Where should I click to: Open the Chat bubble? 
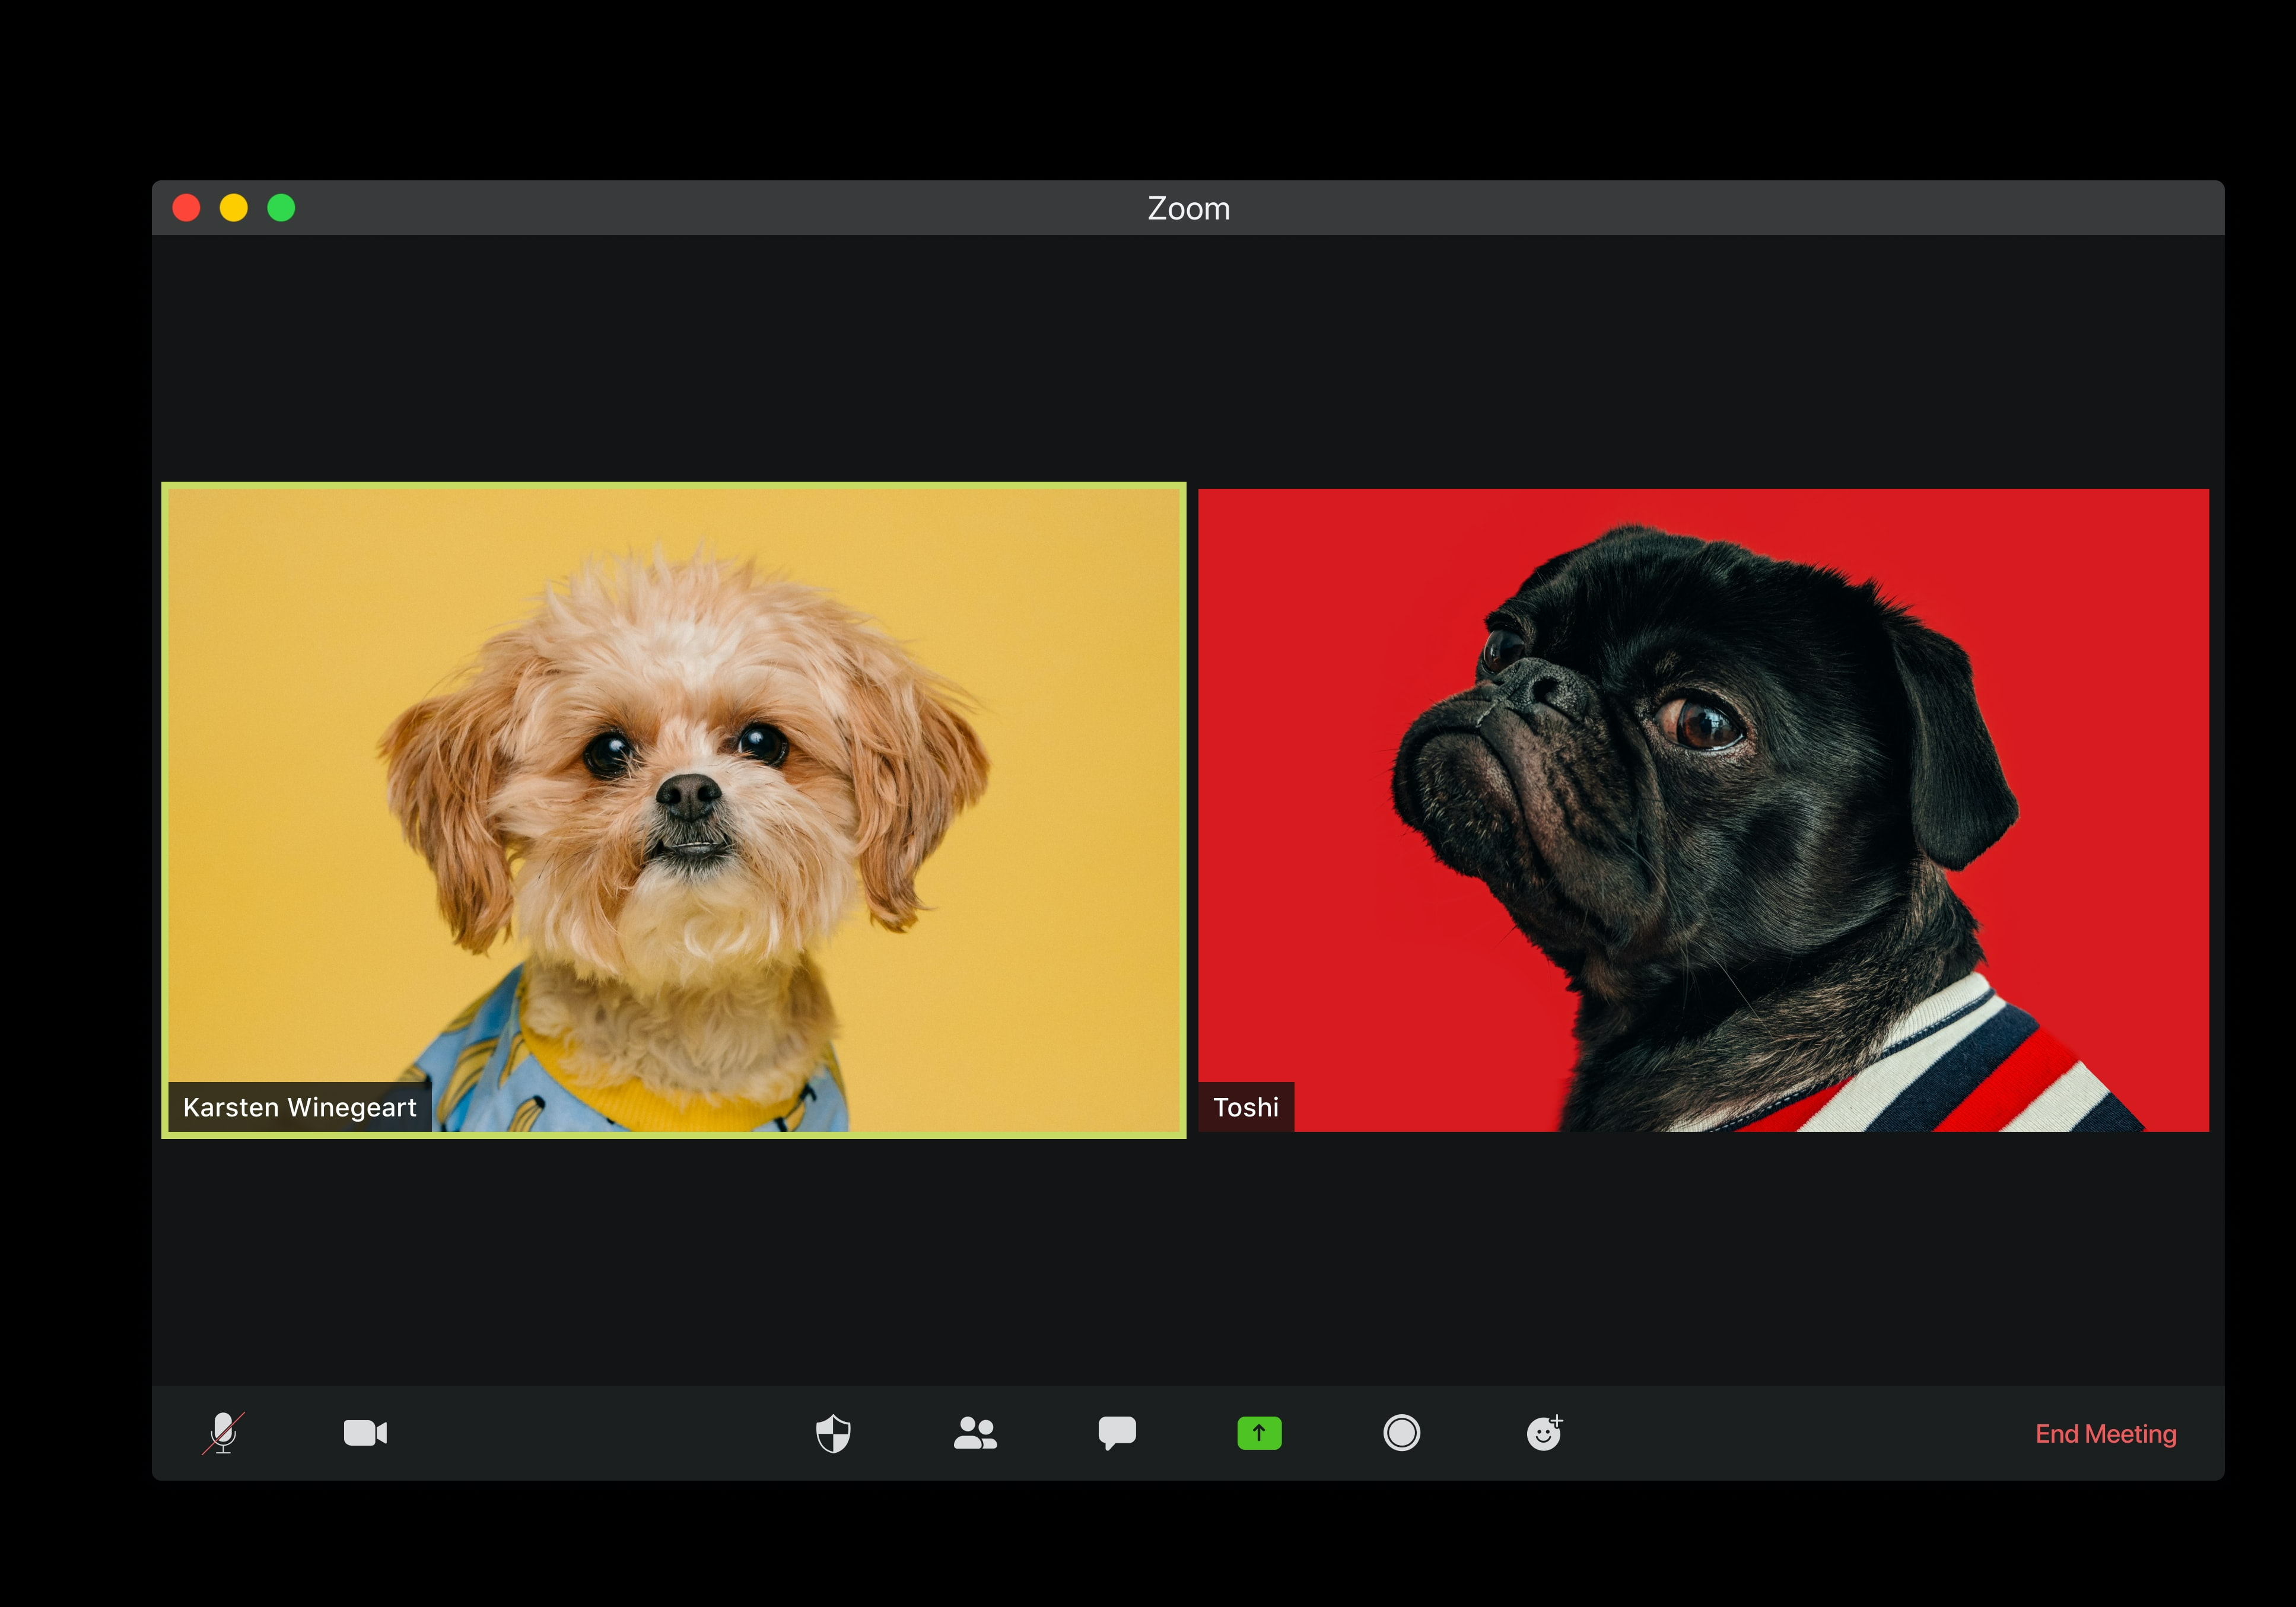point(1117,1433)
